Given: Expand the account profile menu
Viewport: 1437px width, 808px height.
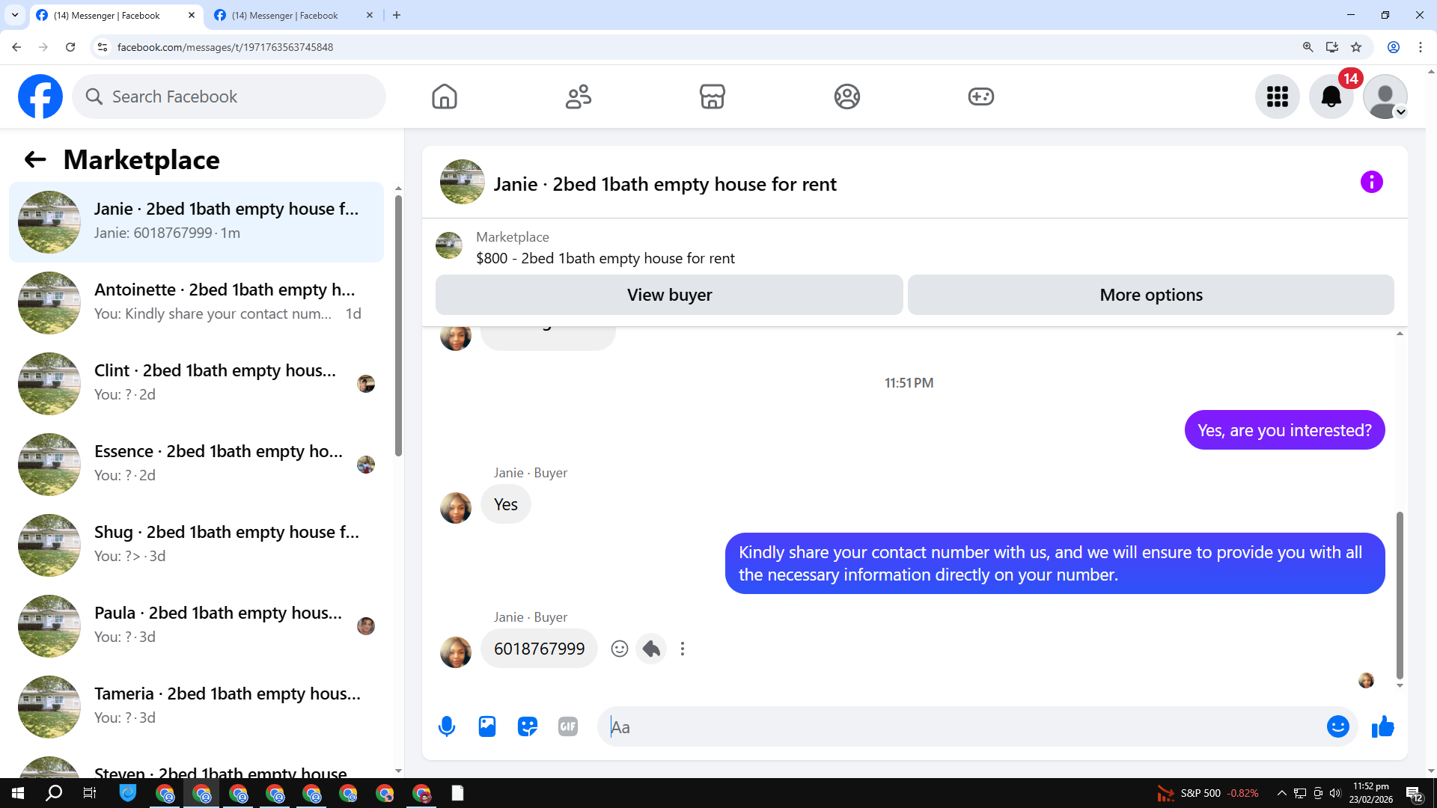Looking at the screenshot, I should 1385,97.
